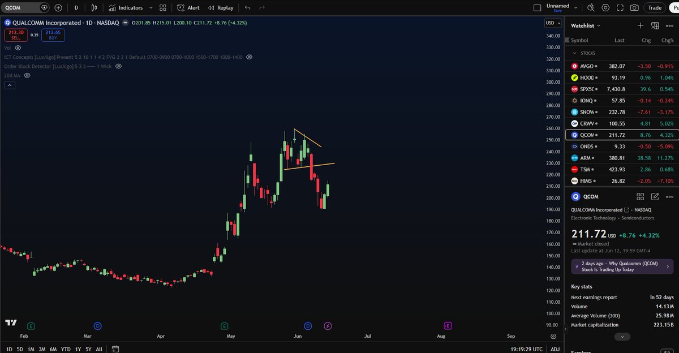Expand the Unnamed layout dropdown arrow
679x353 pixels.
tap(576, 8)
